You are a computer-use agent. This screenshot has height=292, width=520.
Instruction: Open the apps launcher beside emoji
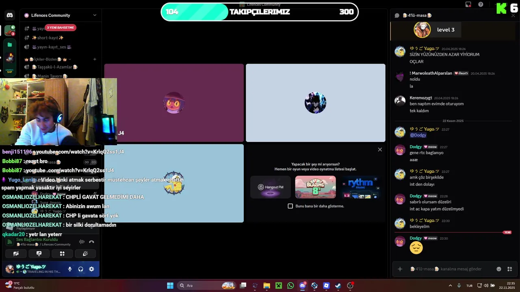[510, 269]
